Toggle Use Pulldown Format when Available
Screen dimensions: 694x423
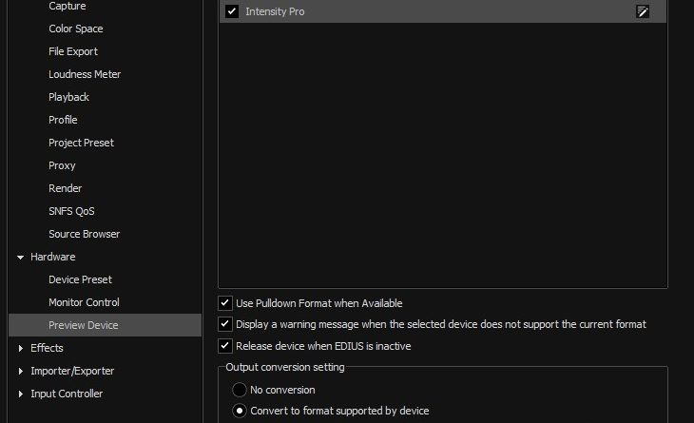pos(225,303)
